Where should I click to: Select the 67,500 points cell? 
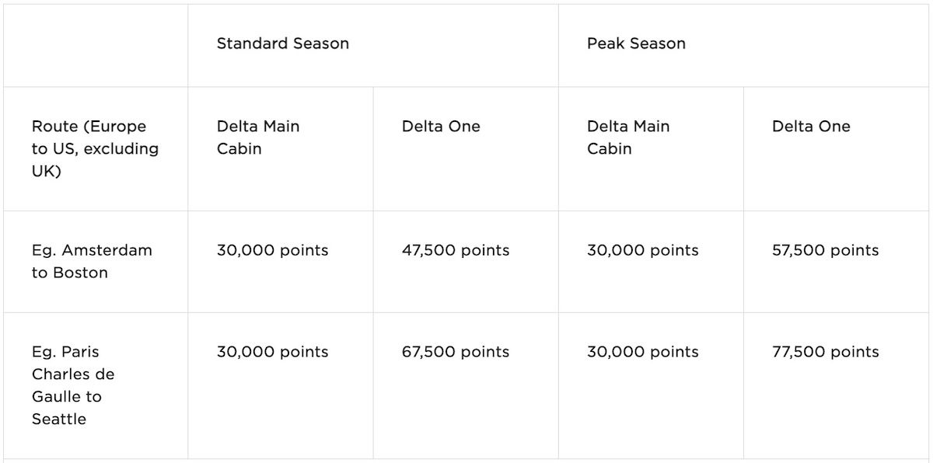point(456,352)
